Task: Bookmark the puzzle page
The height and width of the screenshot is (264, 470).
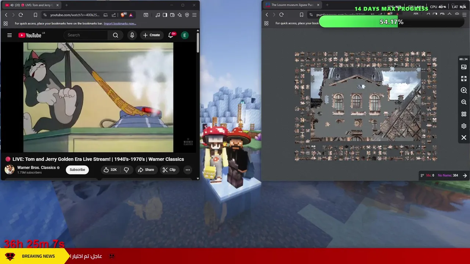Action: (x=301, y=15)
